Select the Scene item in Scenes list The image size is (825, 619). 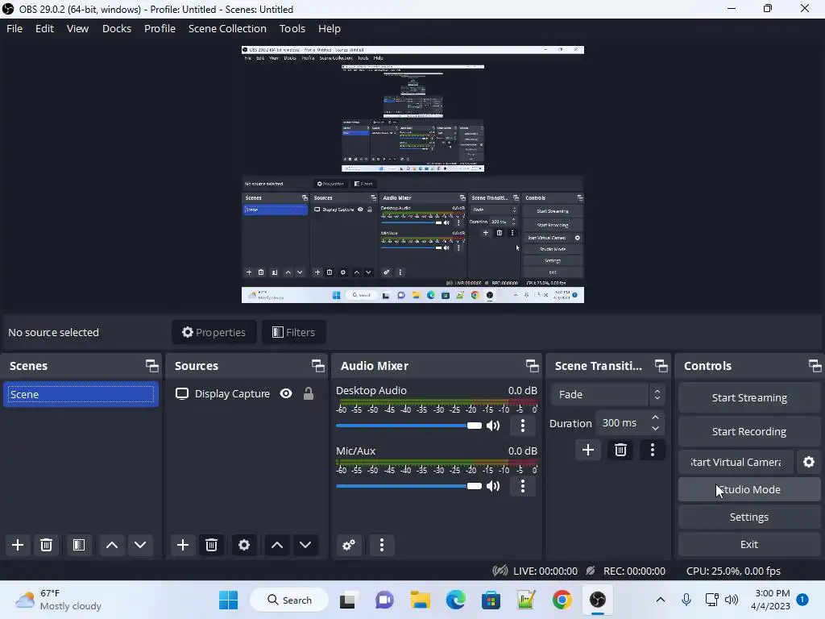tap(81, 394)
